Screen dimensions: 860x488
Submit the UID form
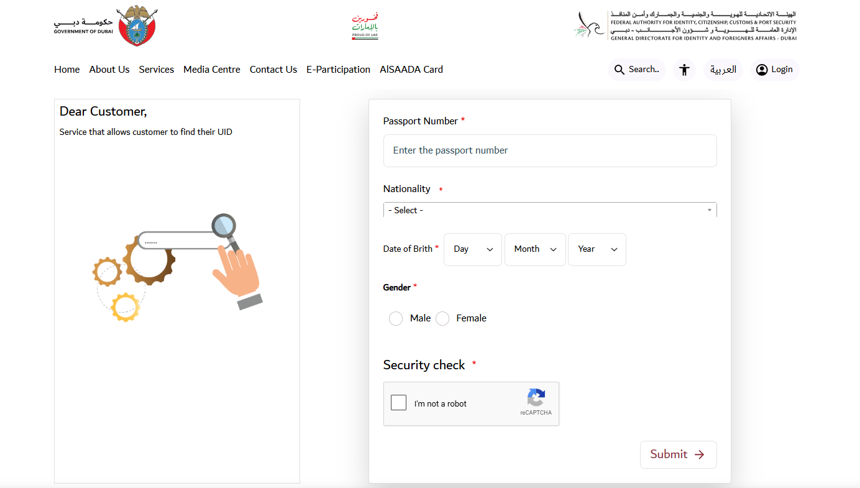coord(679,454)
